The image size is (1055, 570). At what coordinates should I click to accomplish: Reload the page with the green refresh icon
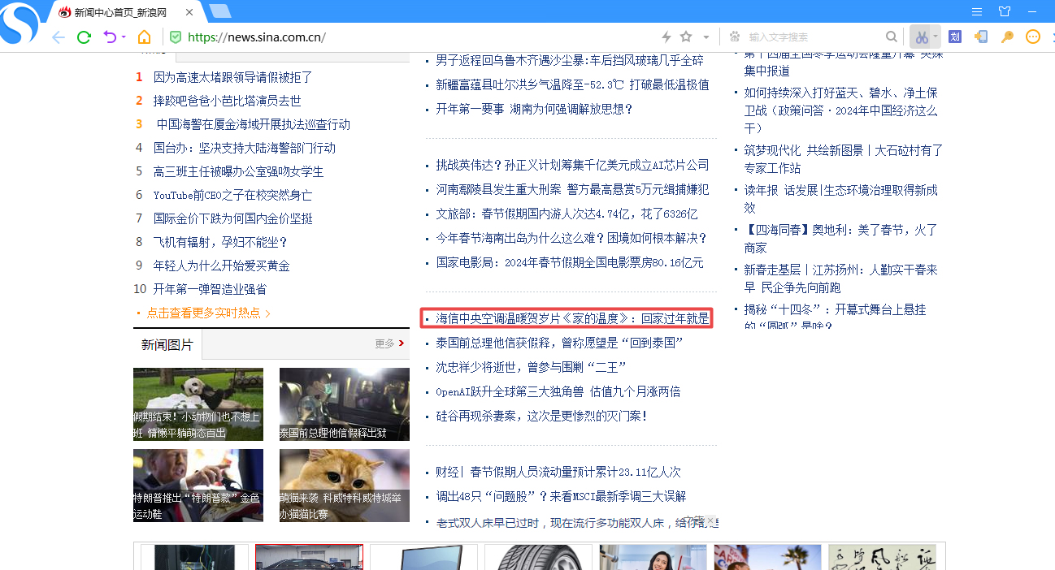pyautogui.click(x=84, y=37)
